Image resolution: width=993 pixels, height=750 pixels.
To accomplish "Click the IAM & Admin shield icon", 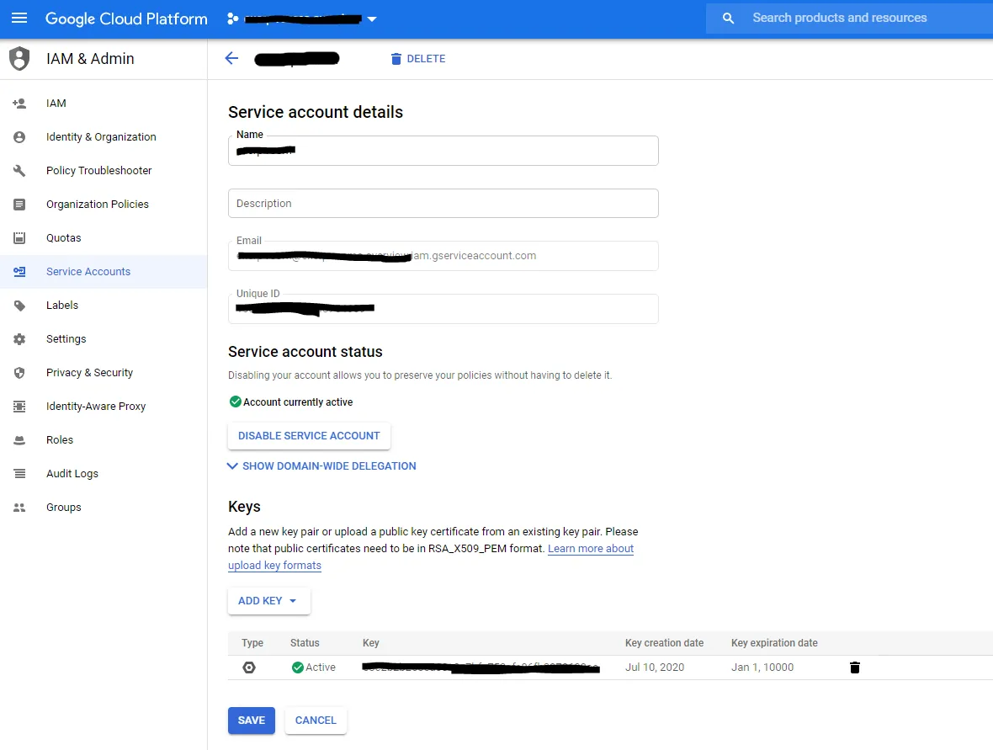I will click(x=19, y=58).
